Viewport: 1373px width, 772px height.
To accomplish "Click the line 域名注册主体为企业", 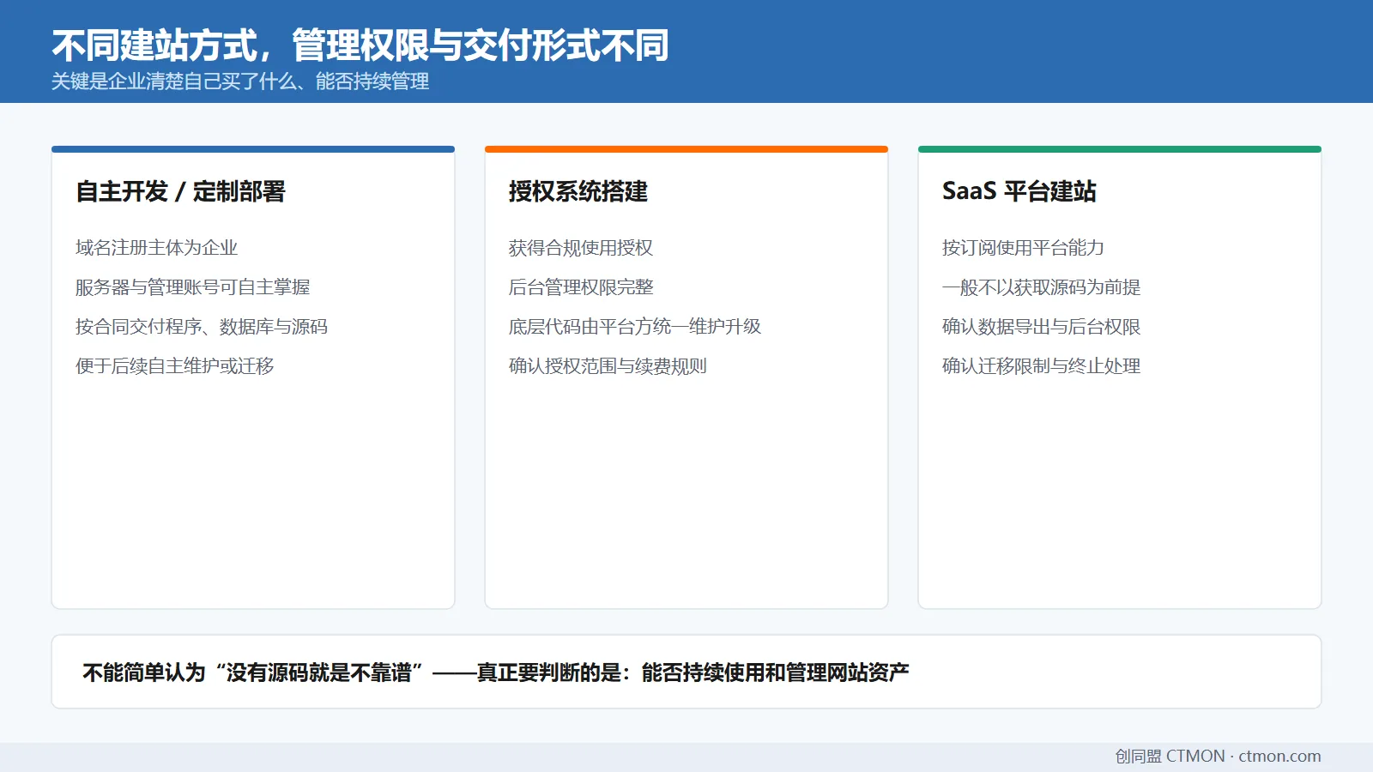I will click(156, 248).
